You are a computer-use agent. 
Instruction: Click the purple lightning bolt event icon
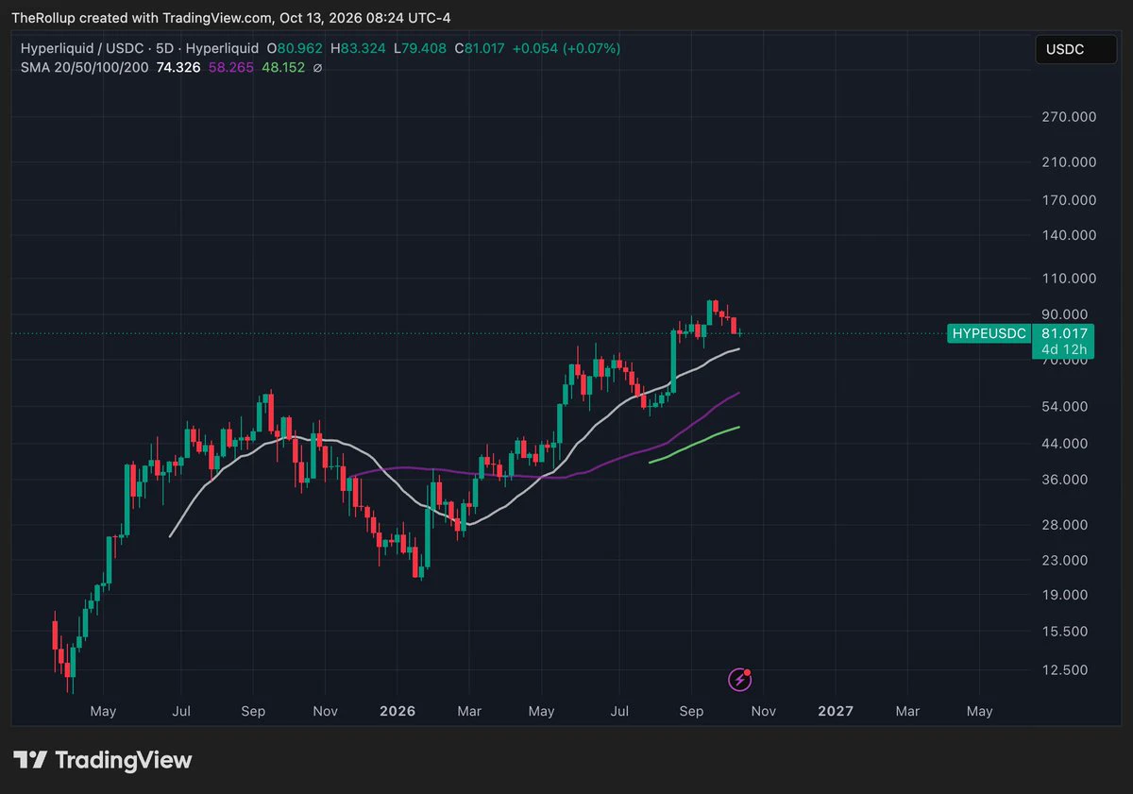[740, 679]
